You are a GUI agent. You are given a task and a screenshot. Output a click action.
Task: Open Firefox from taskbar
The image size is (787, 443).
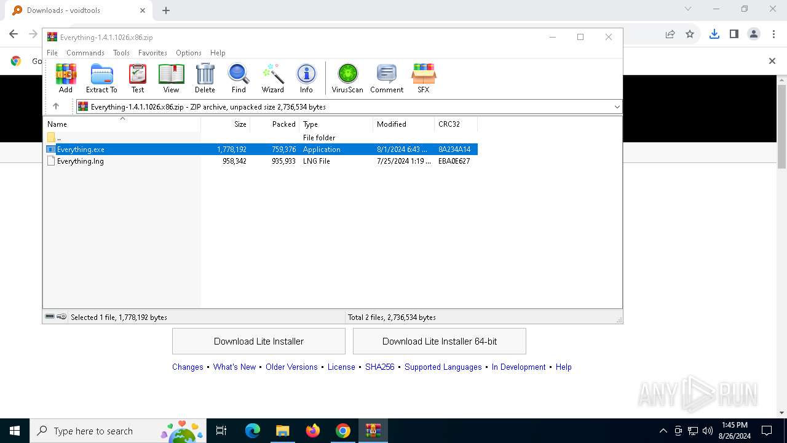[313, 431]
